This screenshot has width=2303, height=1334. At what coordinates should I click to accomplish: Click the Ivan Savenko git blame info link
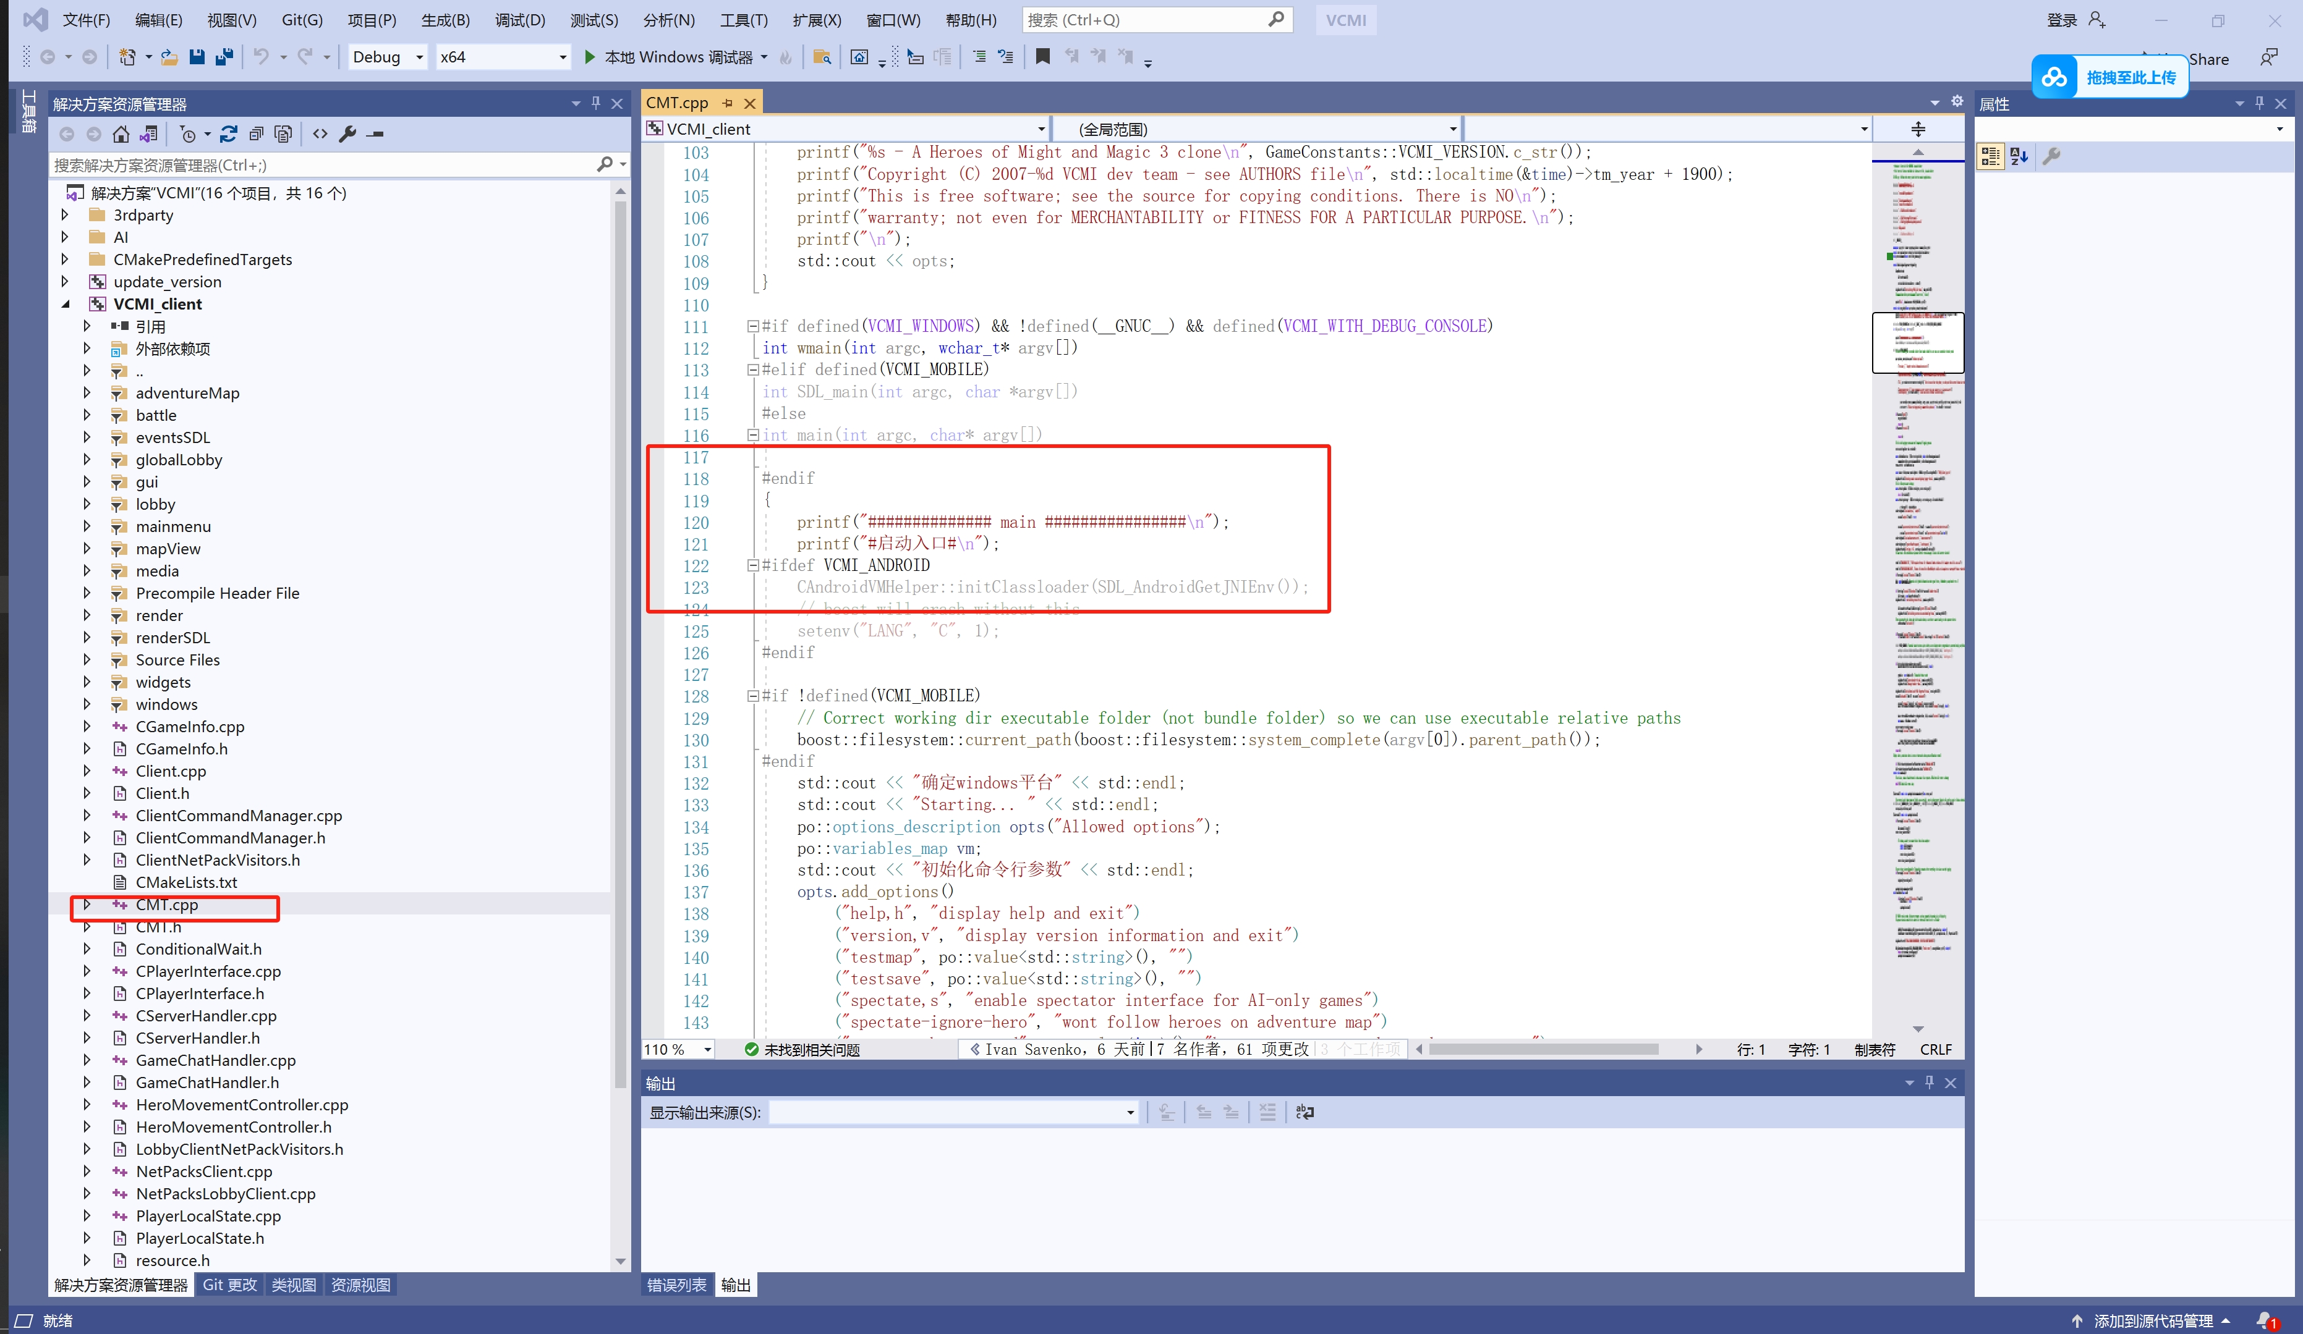(1139, 1049)
